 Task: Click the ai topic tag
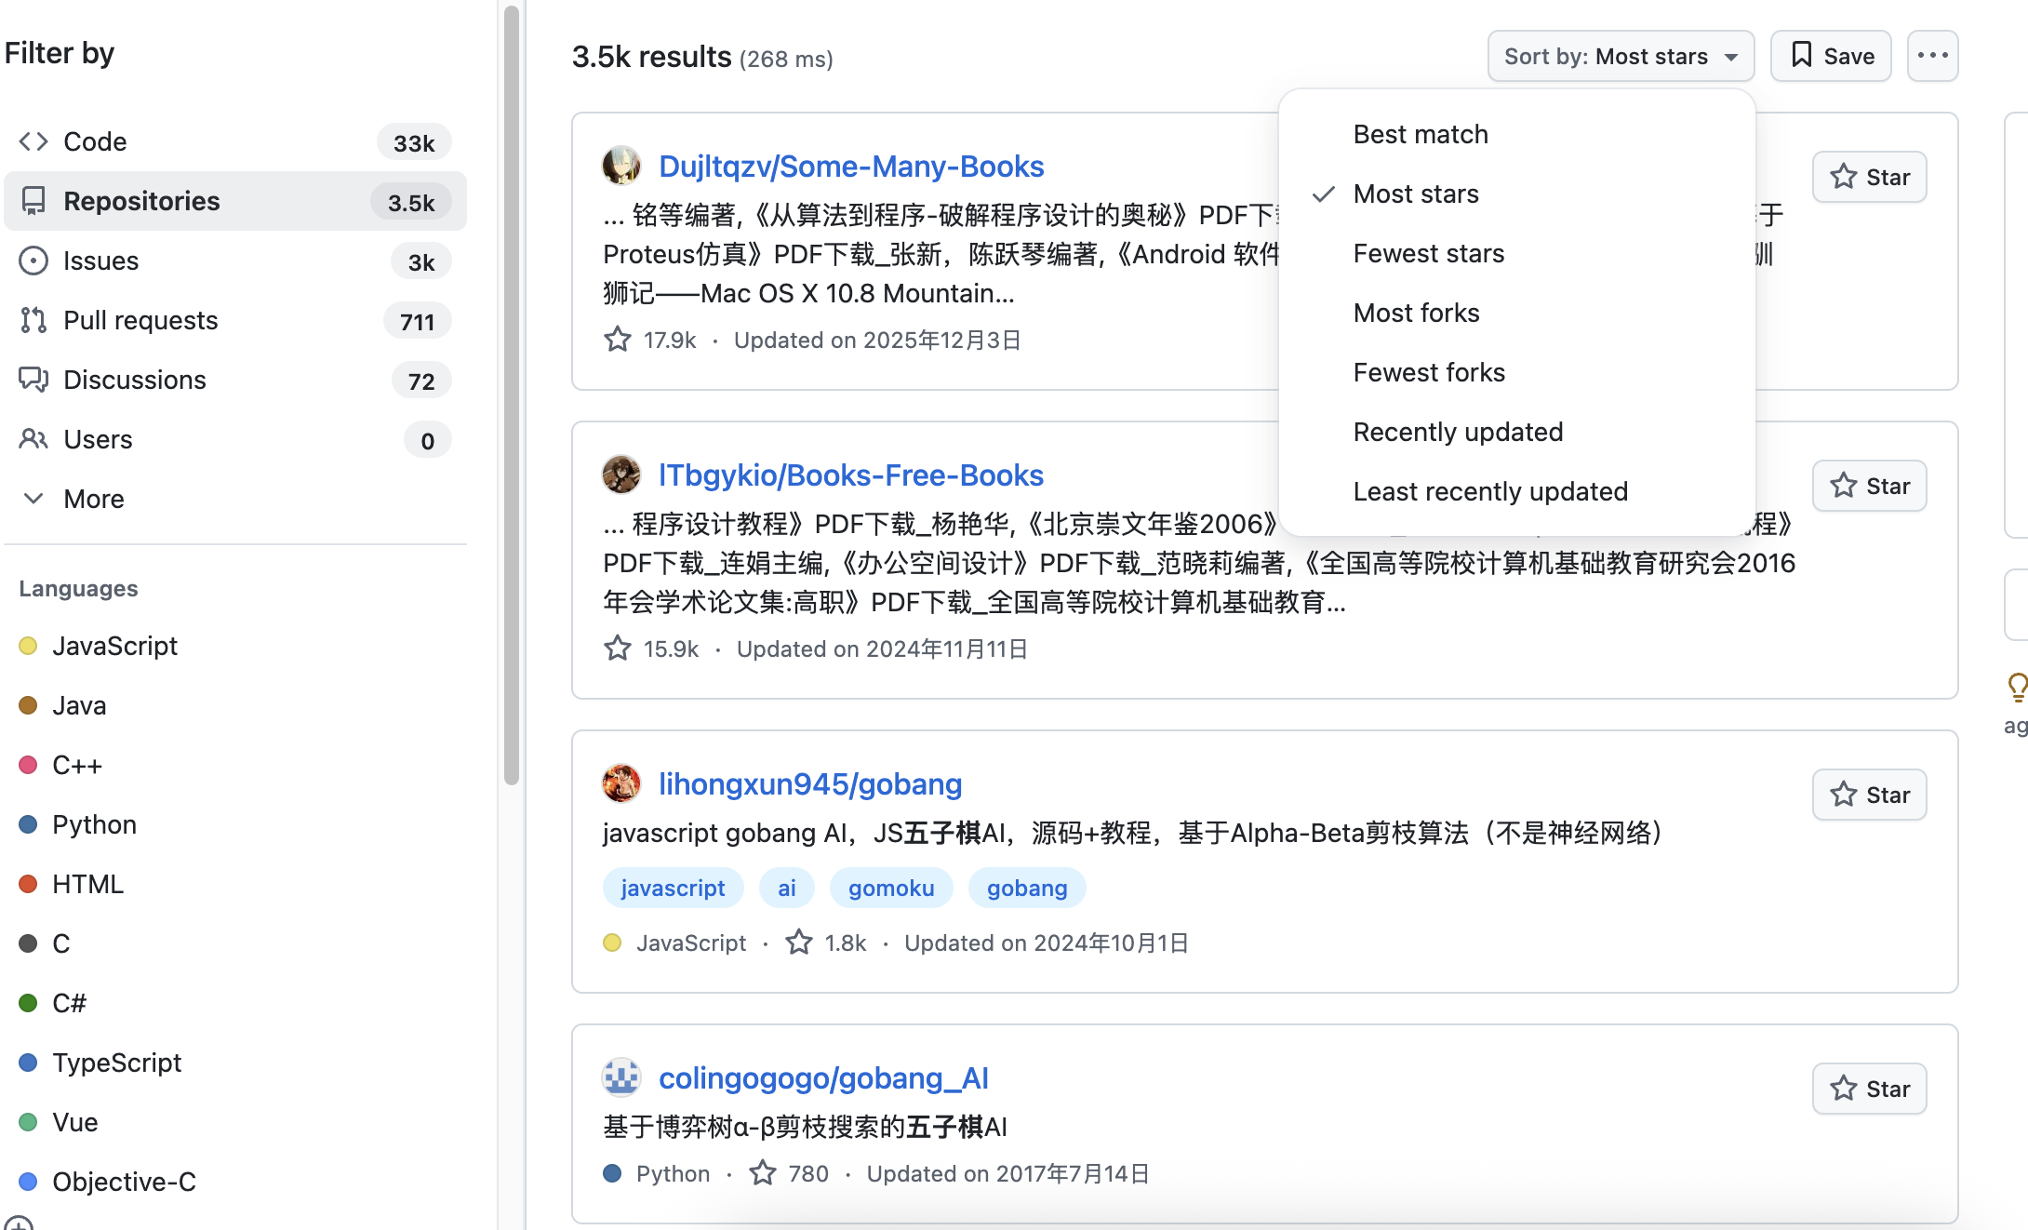click(787, 888)
